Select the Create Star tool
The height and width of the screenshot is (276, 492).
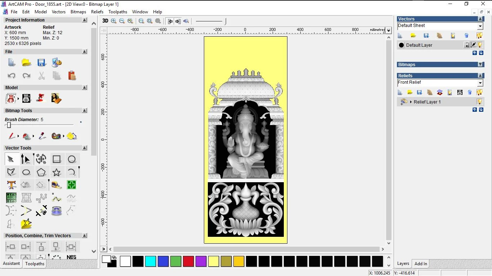pyautogui.click(x=57, y=172)
